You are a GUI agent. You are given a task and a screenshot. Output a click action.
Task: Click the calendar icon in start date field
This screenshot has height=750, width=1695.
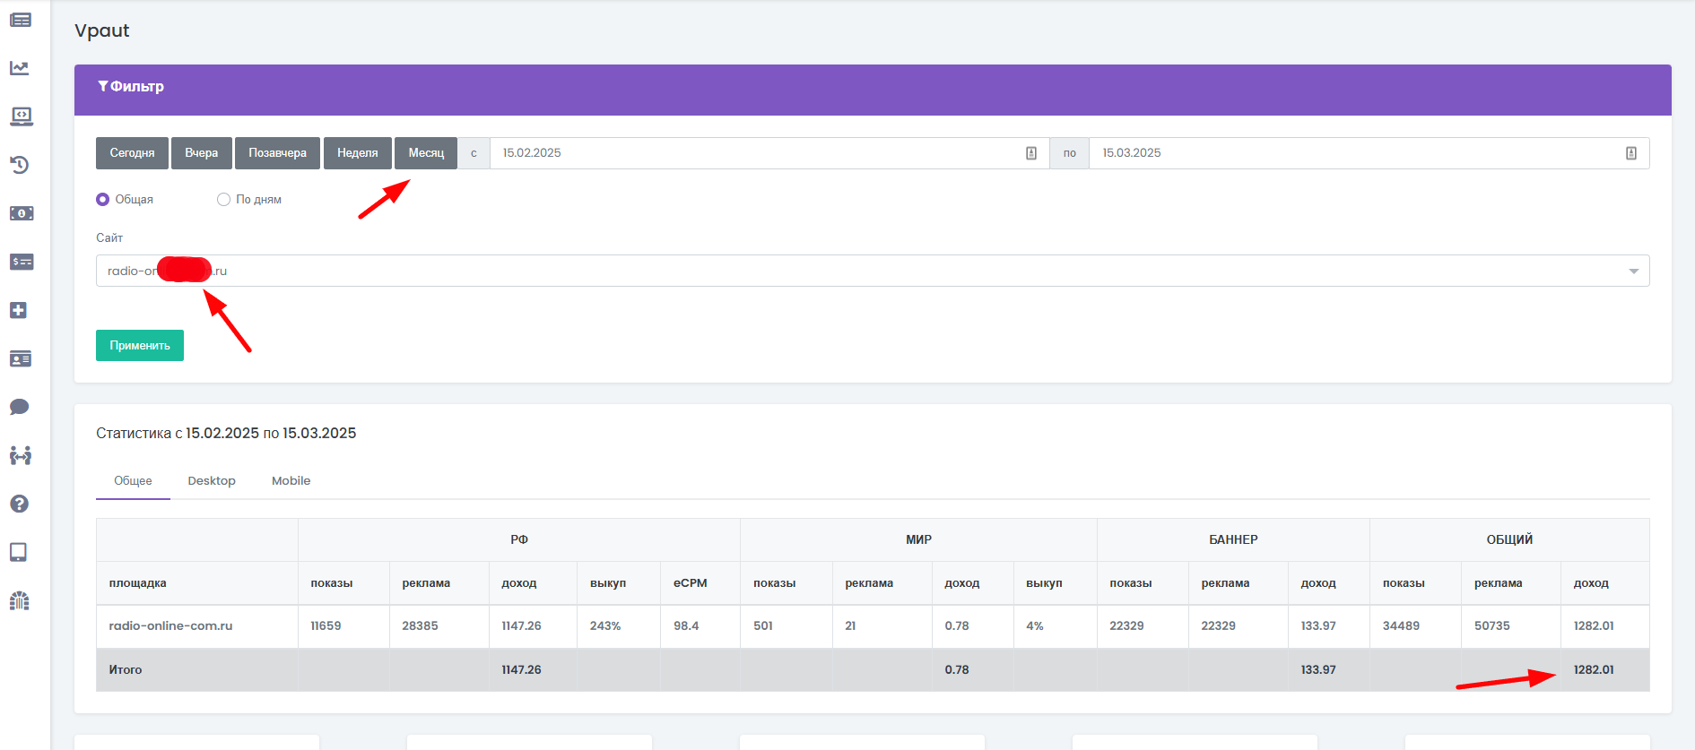click(1031, 153)
